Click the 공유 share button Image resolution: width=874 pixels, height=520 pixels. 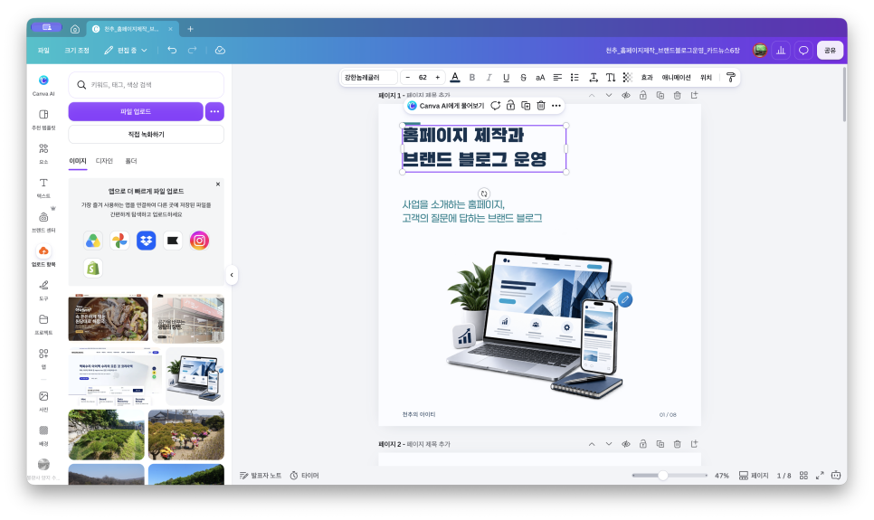[x=830, y=50]
